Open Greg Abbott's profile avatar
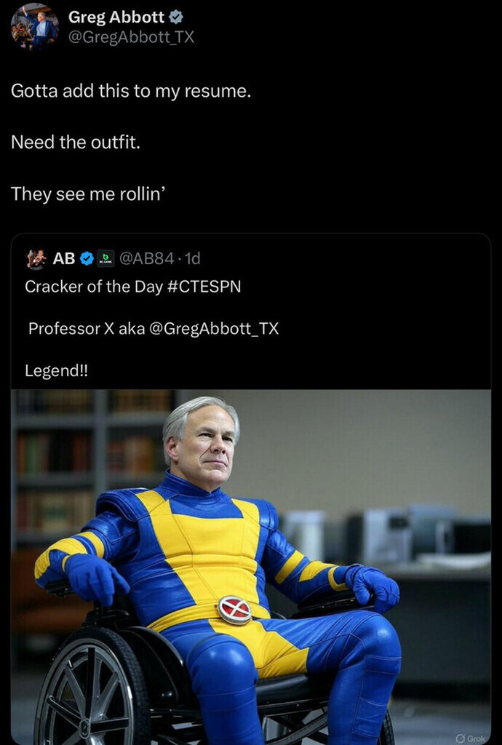 point(35,26)
